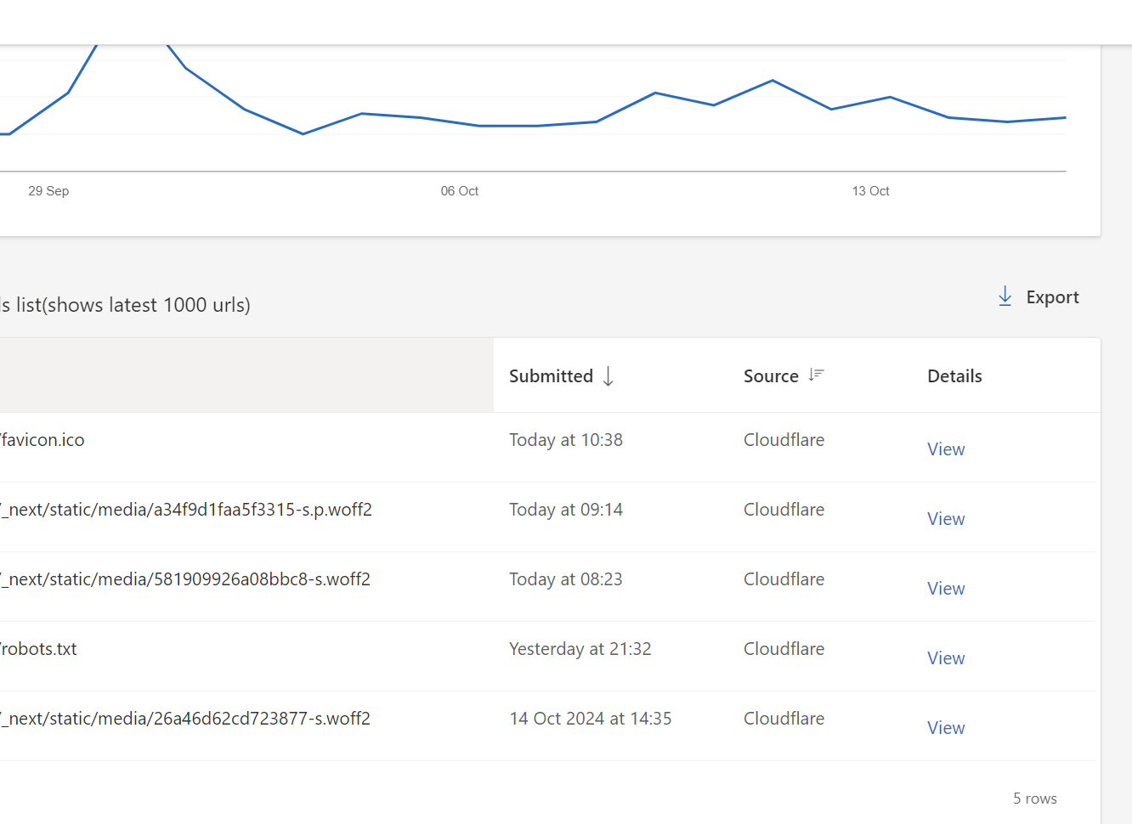
Task: Open View details for favicon.ico row
Action: coord(946,449)
